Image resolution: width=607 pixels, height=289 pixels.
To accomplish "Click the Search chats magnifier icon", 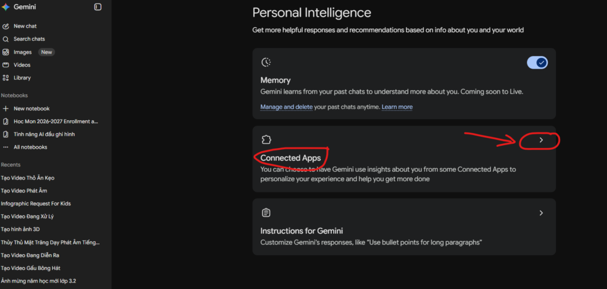I will pos(6,39).
